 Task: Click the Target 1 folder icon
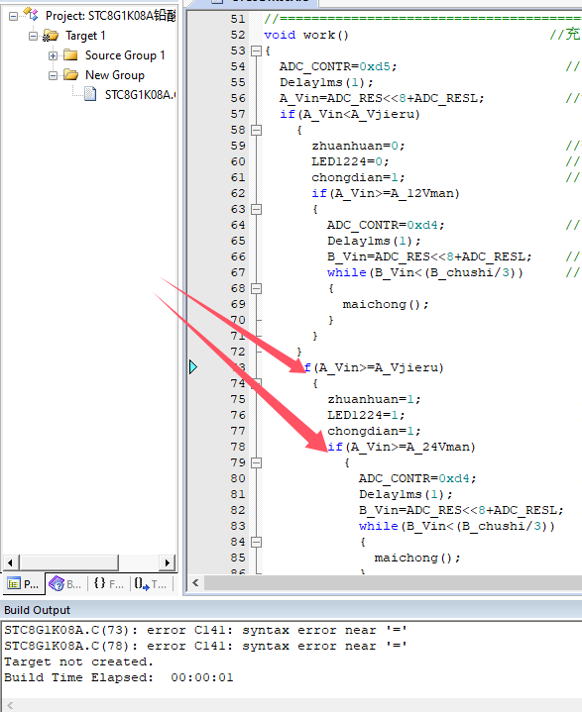point(51,36)
